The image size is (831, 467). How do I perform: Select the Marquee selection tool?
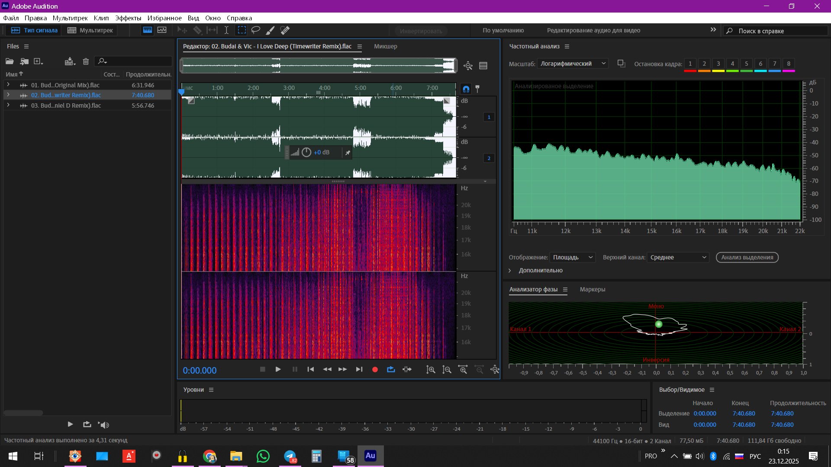[x=242, y=30]
